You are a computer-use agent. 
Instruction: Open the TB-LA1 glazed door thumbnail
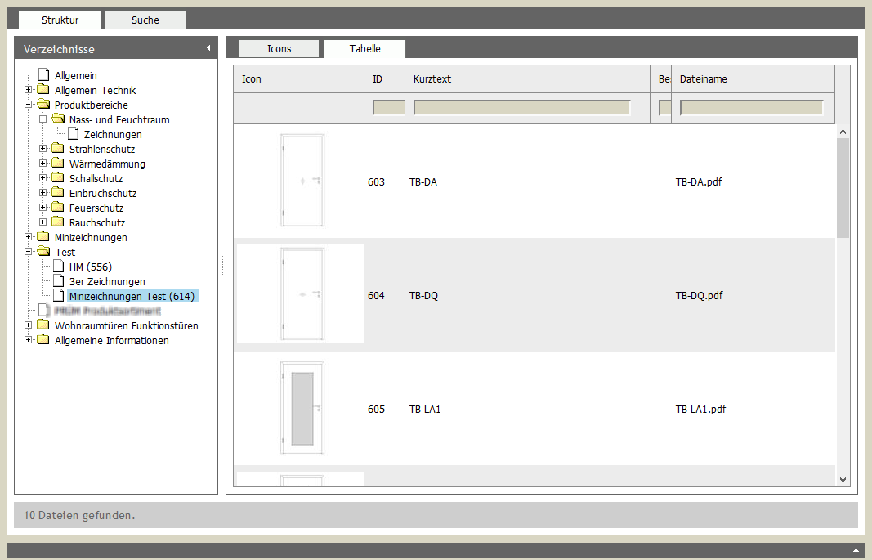302,408
